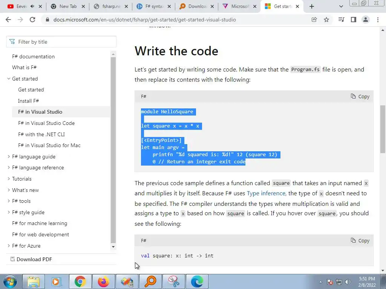Reload the current page

click(32, 20)
